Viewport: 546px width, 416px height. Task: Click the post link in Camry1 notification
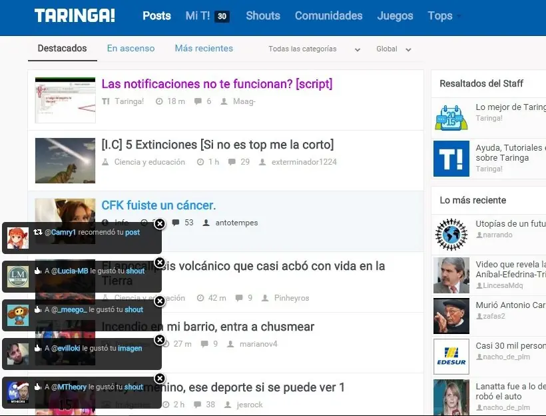(x=133, y=232)
